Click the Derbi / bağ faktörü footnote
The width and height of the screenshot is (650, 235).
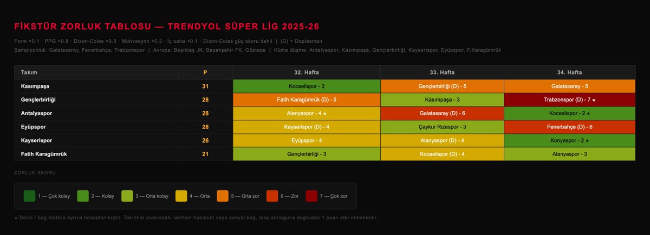(196, 218)
